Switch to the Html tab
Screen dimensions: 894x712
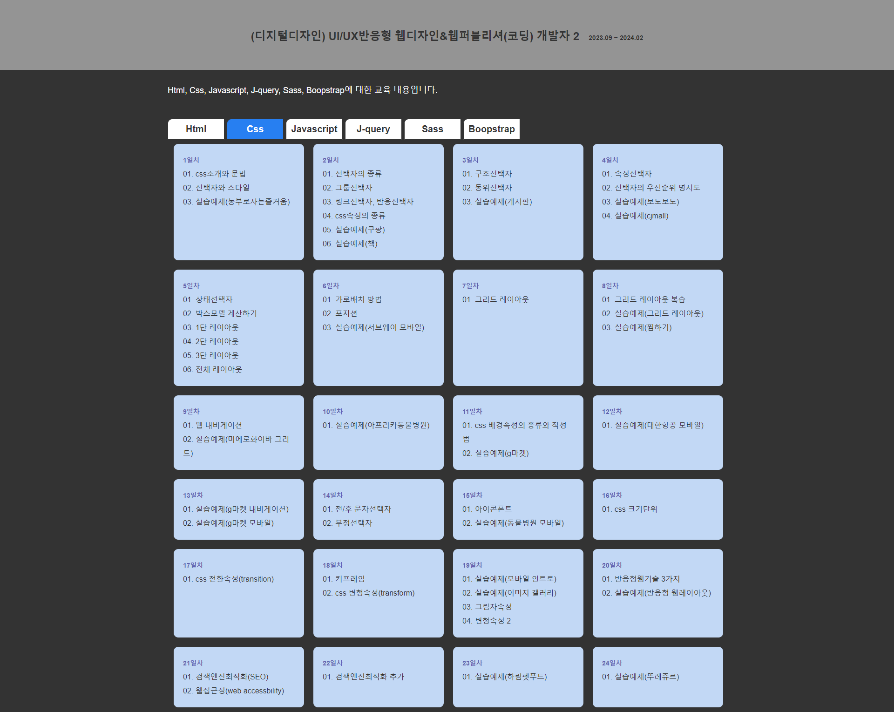tap(196, 129)
